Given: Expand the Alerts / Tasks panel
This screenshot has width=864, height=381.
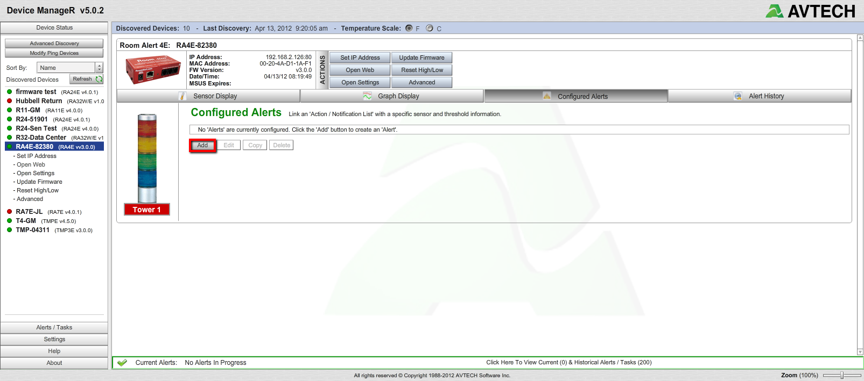Looking at the screenshot, I should click(x=54, y=327).
